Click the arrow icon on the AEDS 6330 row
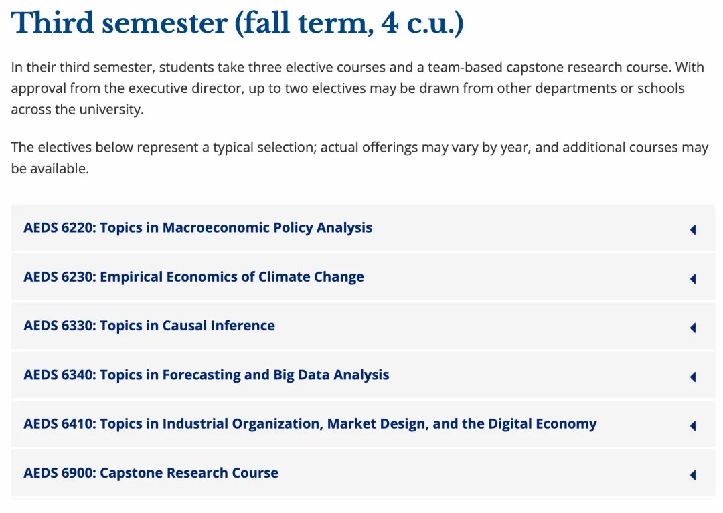723x513 pixels. pos(693,327)
